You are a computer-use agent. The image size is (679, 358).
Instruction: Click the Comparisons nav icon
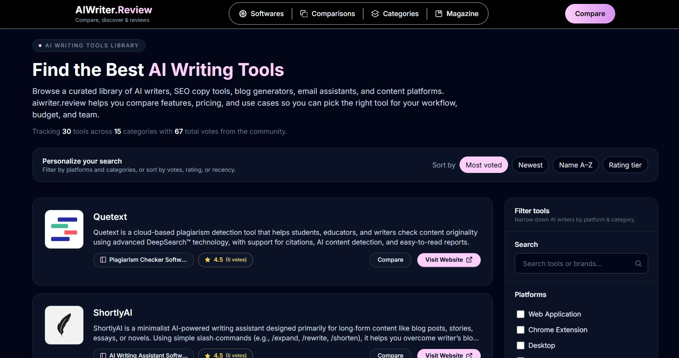[304, 14]
